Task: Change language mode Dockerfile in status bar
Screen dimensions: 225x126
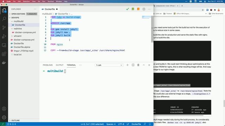Action: (136, 124)
